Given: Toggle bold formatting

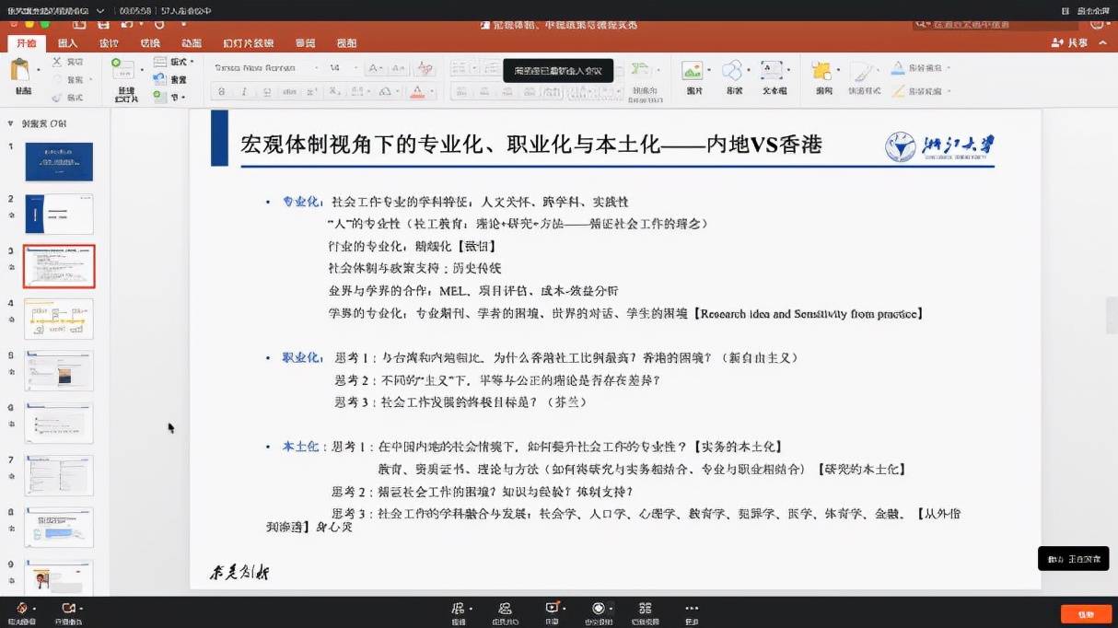Looking at the screenshot, I should coord(222,91).
